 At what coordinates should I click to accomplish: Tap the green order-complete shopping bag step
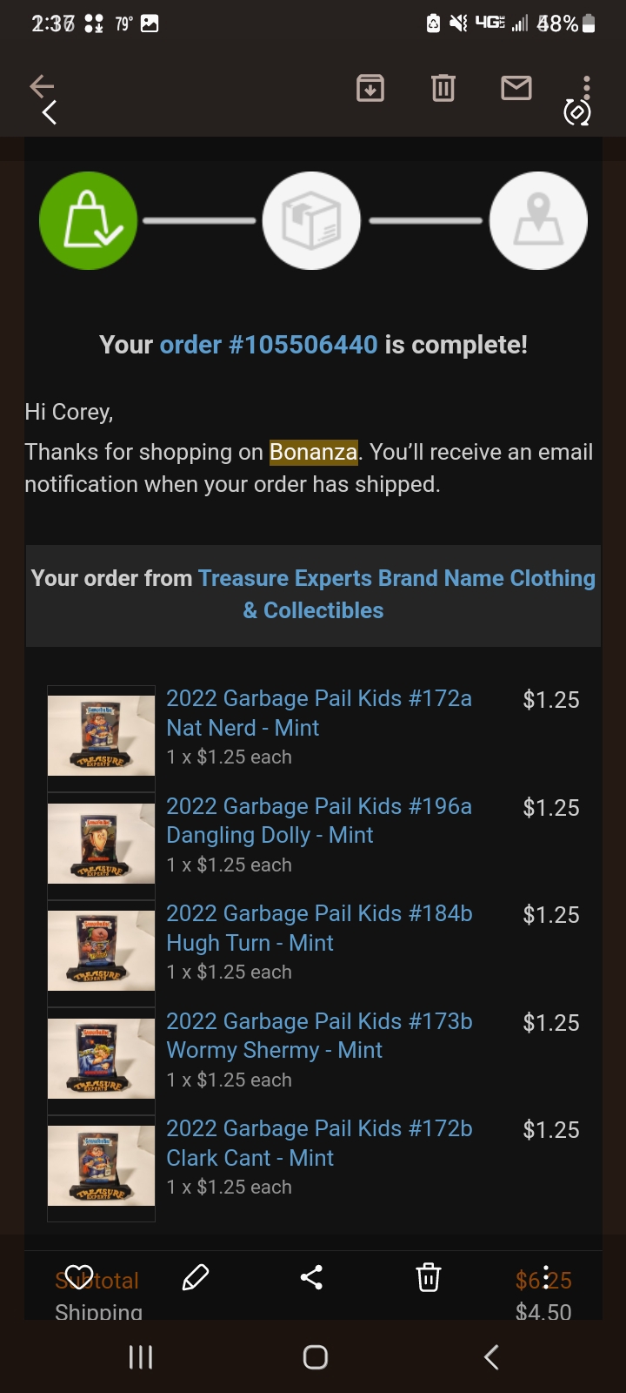pyautogui.click(x=88, y=221)
